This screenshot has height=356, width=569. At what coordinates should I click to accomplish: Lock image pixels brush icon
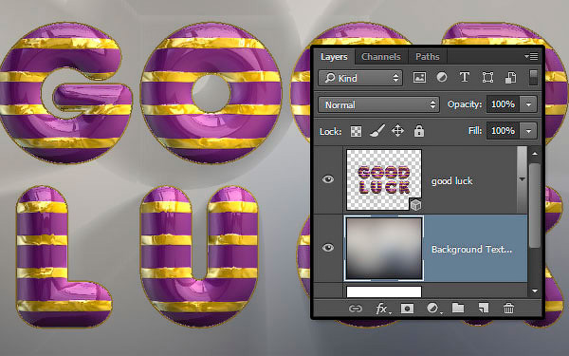pyautogui.click(x=377, y=131)
